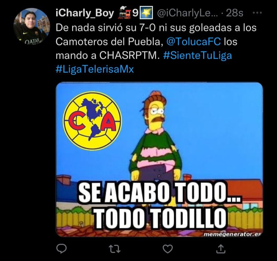Click the star emoji badge beside the 9

coord(146,13)
